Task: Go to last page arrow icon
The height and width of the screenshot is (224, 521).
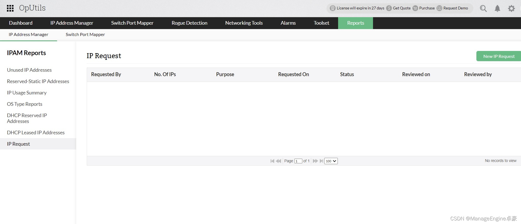Action: (321, 161)
